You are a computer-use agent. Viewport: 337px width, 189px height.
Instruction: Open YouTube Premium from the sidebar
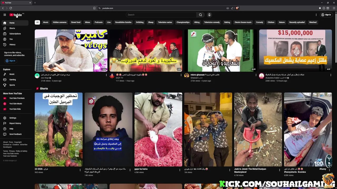15,98
